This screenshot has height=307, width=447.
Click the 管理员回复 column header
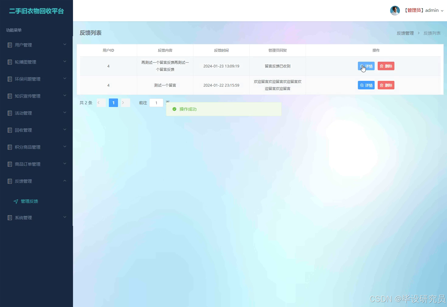278,50
